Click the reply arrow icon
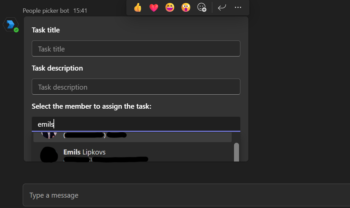 (x=222, y=7)
